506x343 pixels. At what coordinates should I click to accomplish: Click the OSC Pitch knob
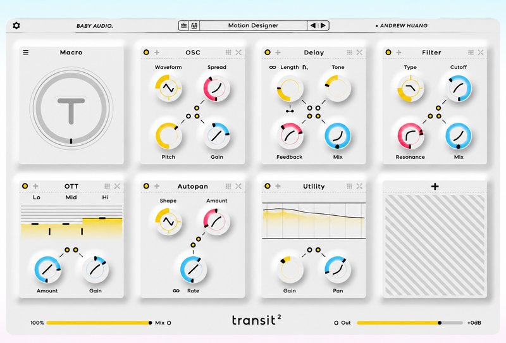tap(168, 136)
